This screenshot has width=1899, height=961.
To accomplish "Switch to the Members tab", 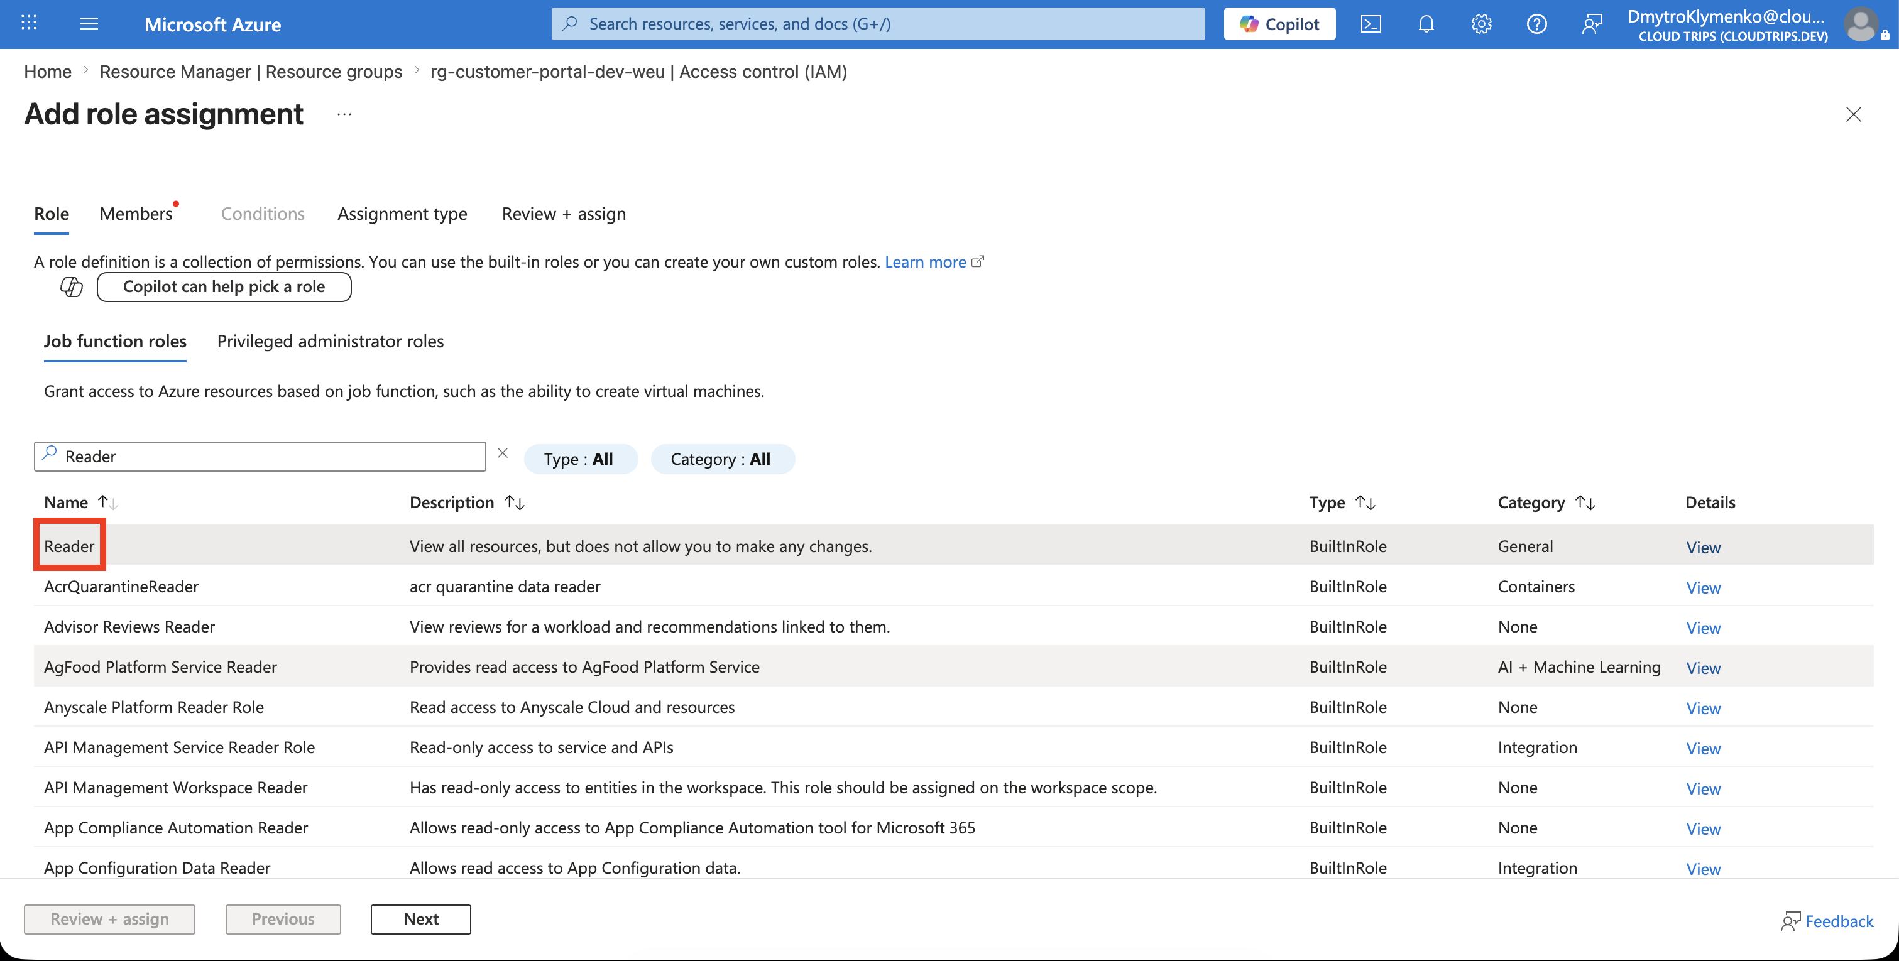I will click(136, 214).
